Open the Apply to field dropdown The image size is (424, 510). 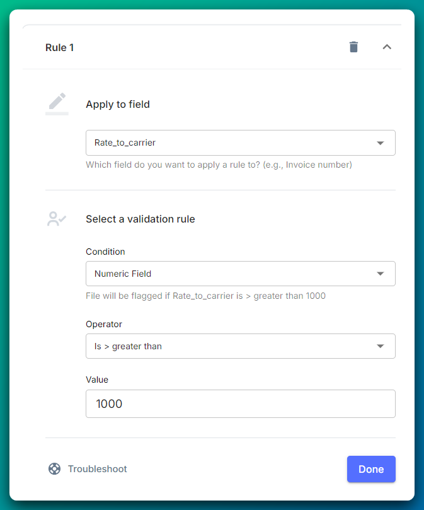point(241,143)
